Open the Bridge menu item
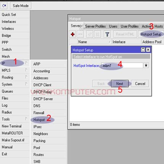Screen dimensions: 164x164 coord(15,35)
